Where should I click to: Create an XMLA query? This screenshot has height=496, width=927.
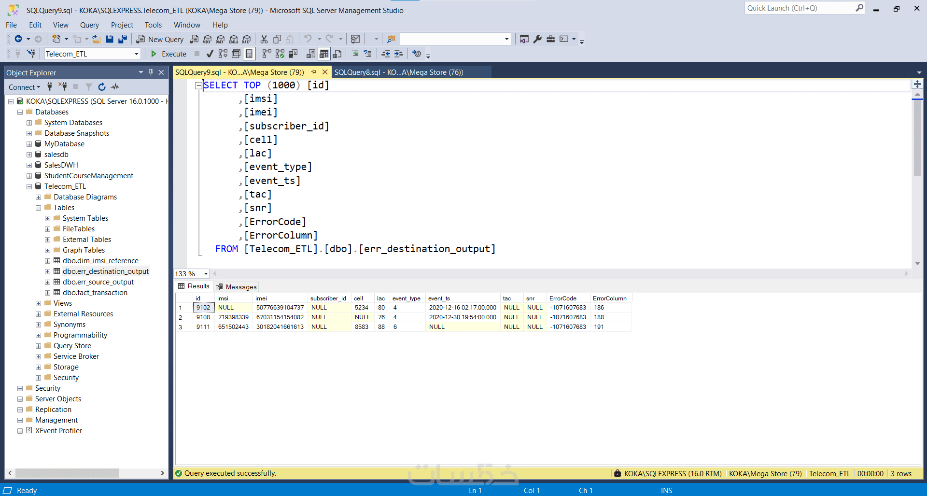point(233,39)
